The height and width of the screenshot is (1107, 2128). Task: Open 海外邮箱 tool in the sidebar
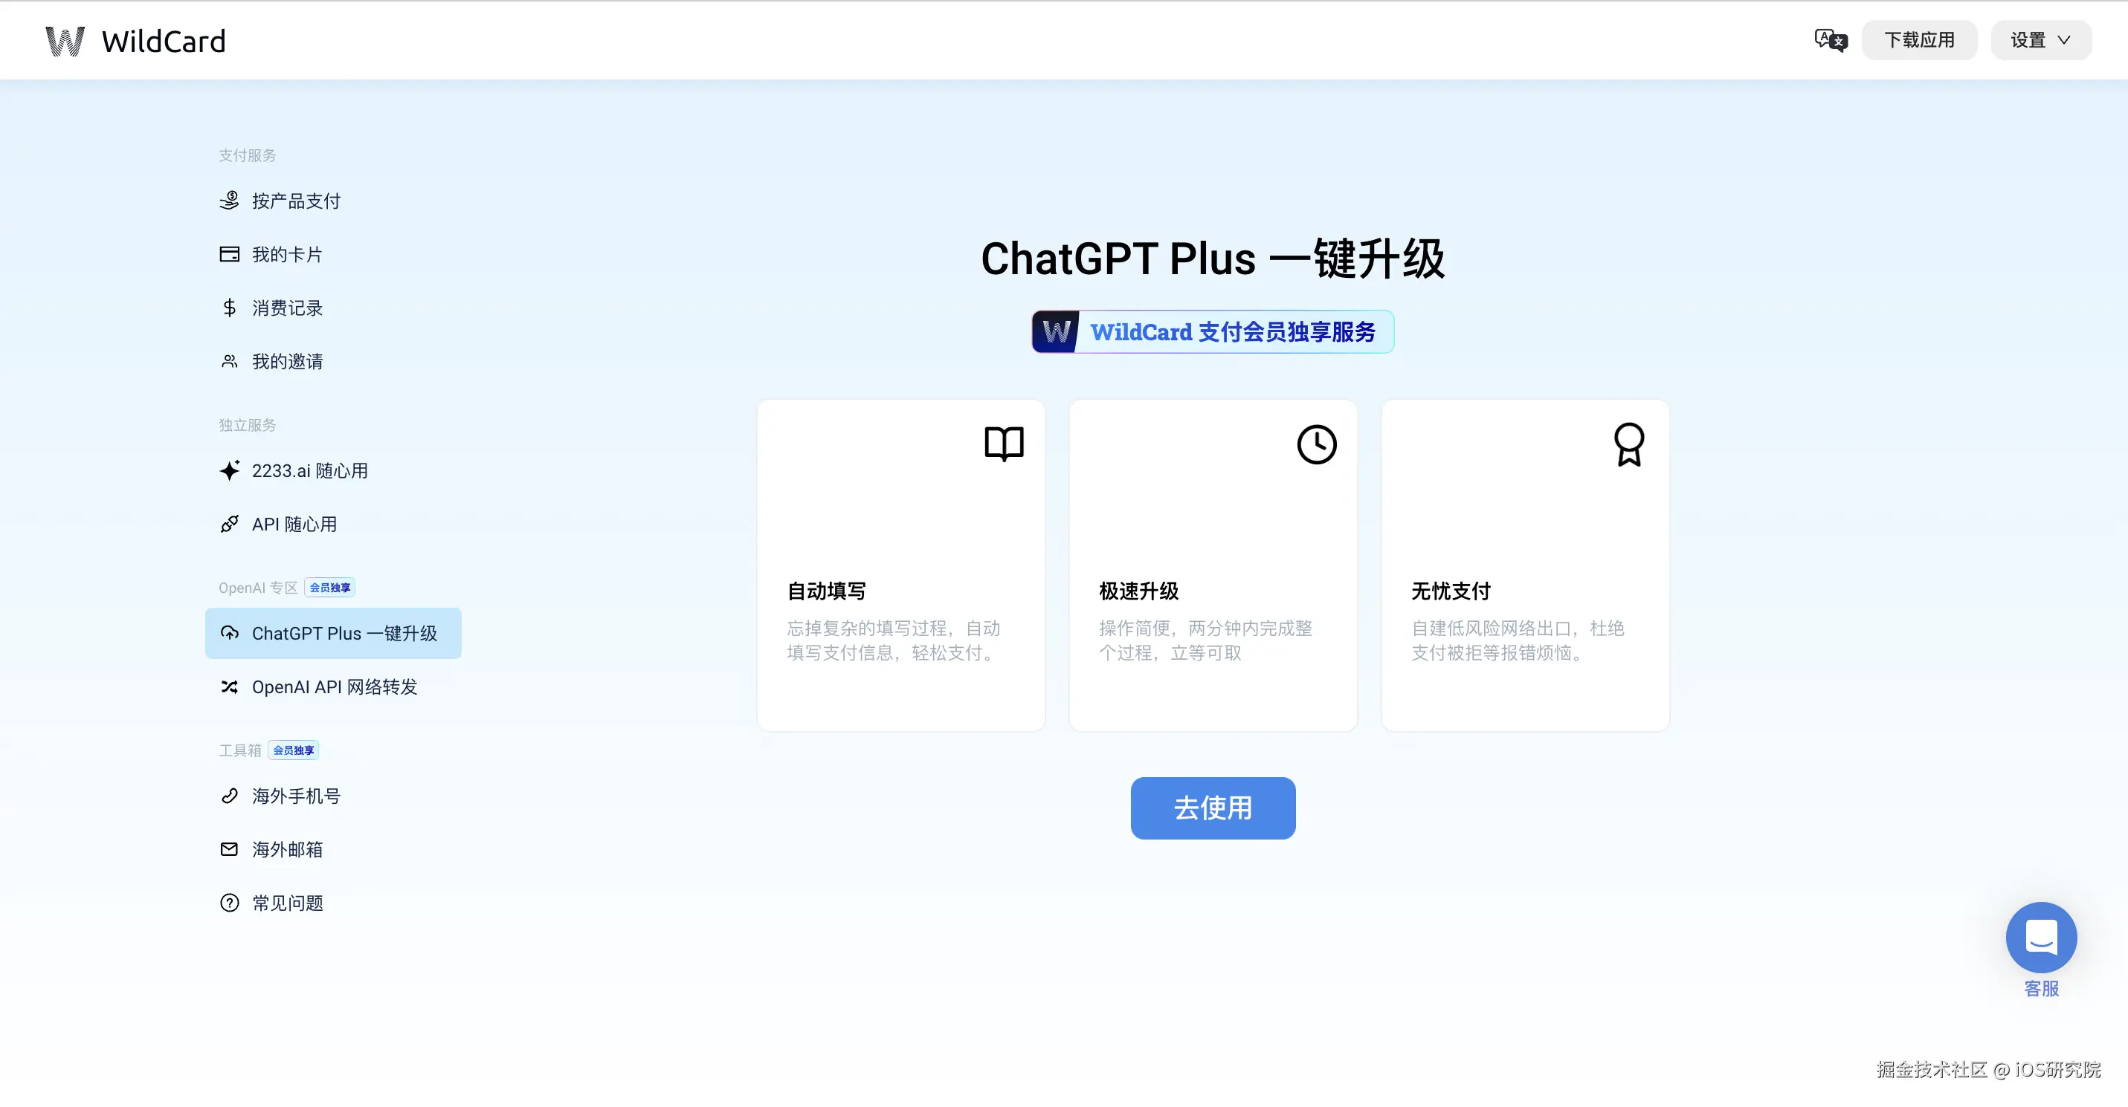tap(287, 849)
